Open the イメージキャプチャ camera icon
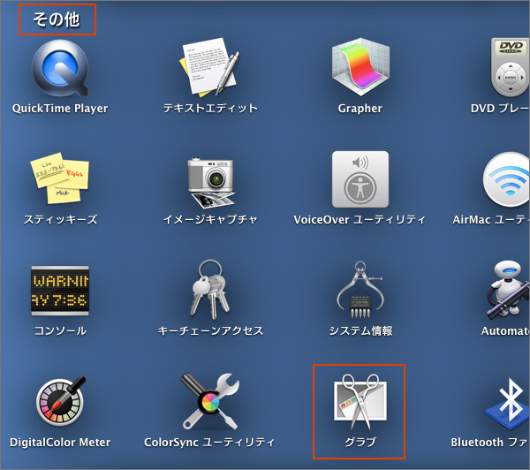 [211, 182]
